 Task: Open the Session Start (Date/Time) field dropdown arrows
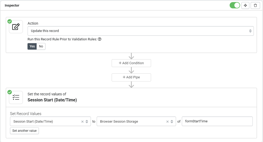point(87,122)
